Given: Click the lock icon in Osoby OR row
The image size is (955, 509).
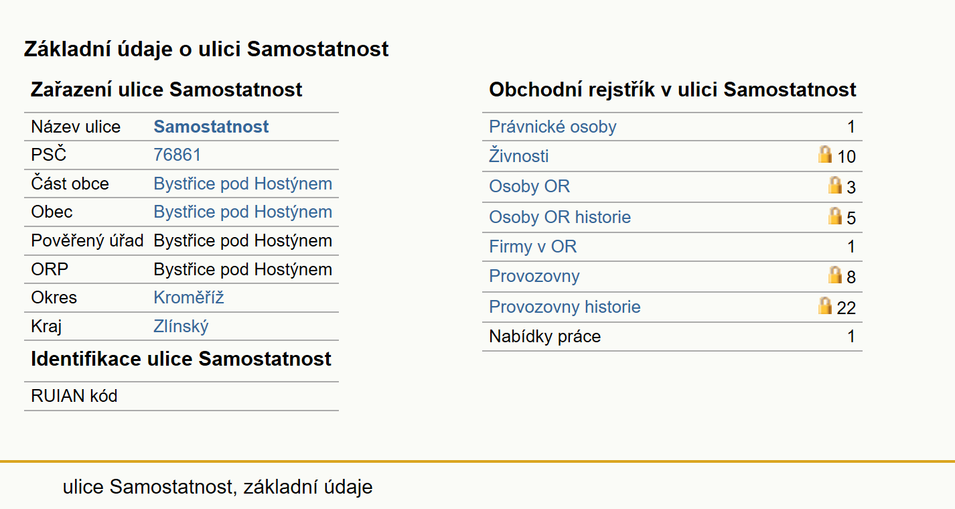Looking at the screenshot, I should (834, 185).
